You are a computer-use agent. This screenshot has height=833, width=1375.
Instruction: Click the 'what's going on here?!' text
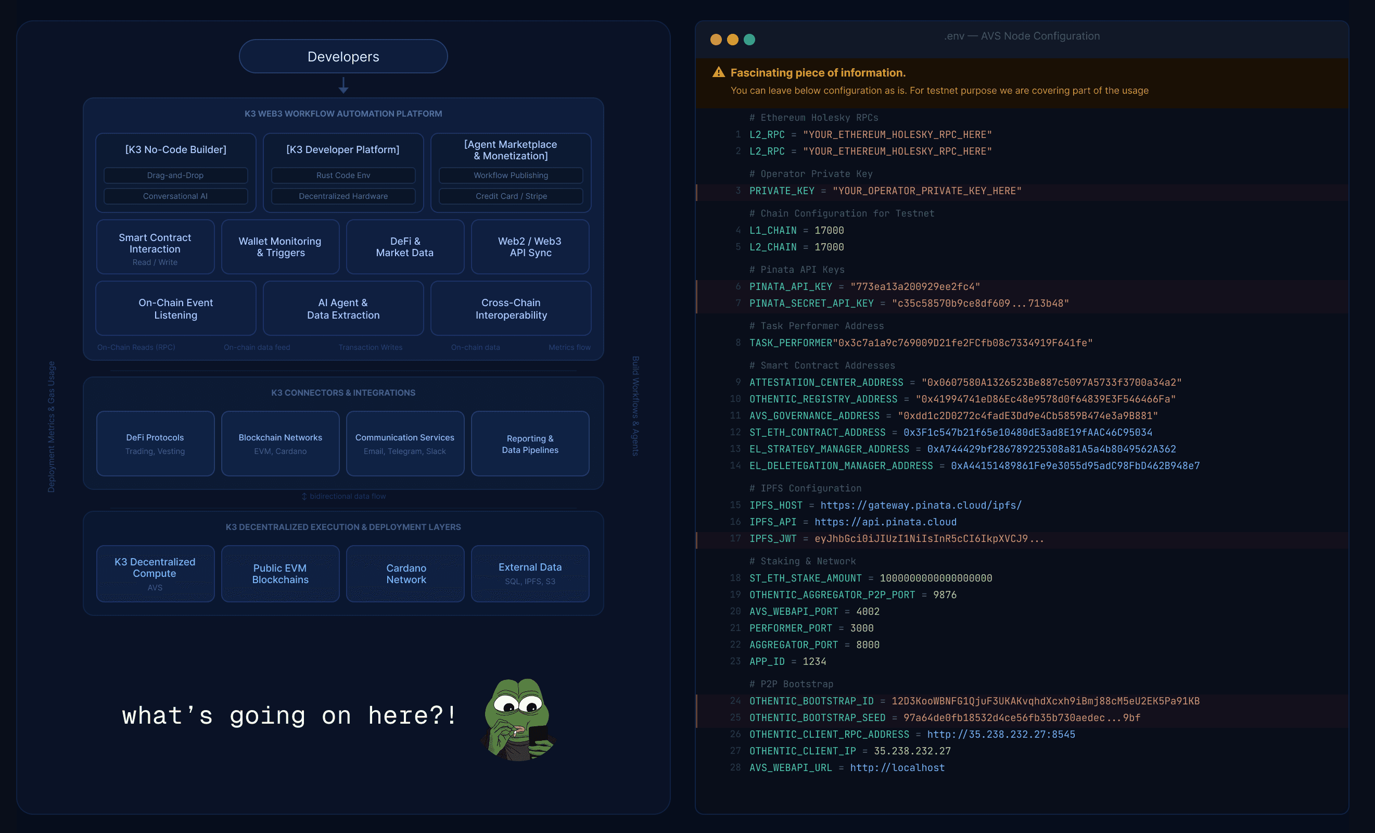[x=289, y=716]
